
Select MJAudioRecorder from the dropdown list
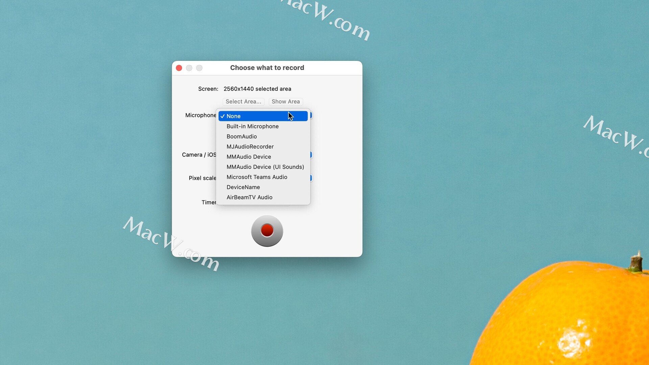click(263, 147)
